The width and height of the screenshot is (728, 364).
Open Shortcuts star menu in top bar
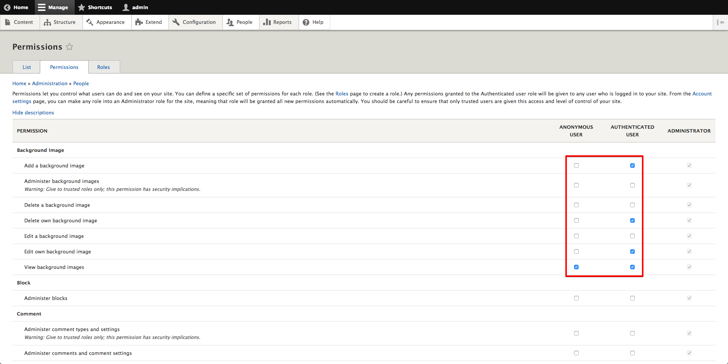(x=82, y=7)
